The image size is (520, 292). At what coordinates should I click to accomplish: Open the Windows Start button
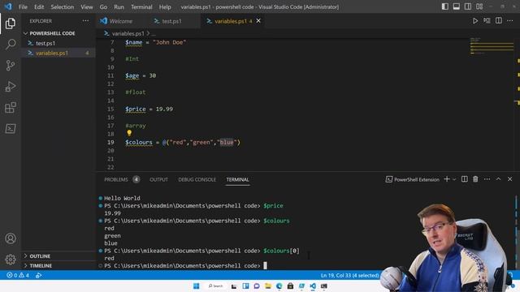[197, 286]
